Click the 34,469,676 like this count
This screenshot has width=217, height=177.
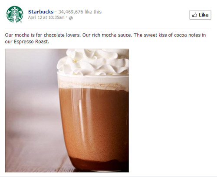80,12
